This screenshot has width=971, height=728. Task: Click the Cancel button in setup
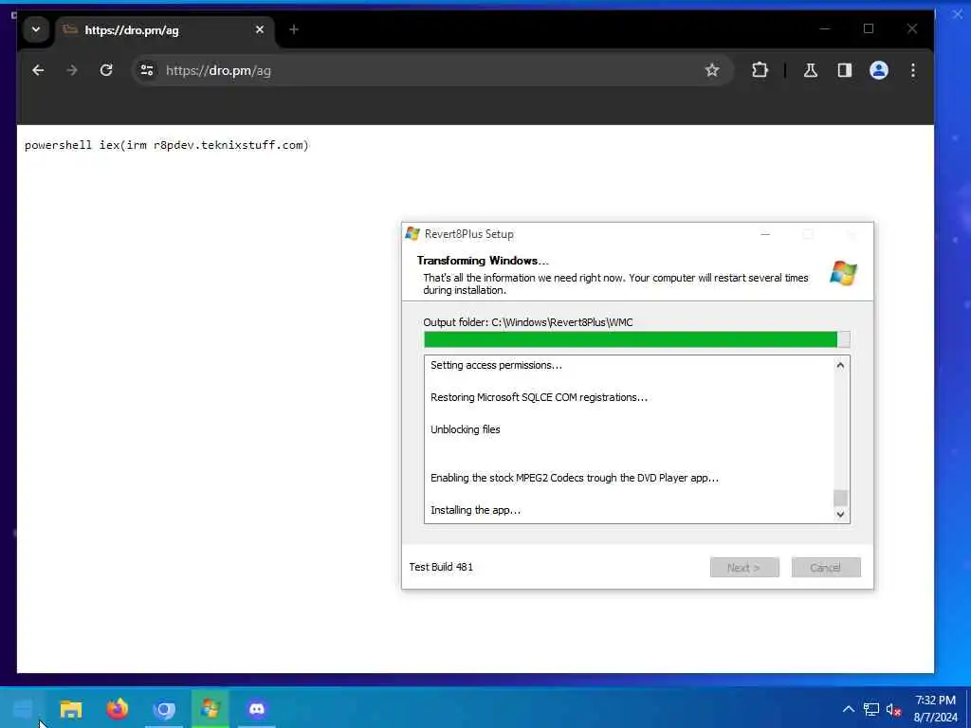(826, 567)
